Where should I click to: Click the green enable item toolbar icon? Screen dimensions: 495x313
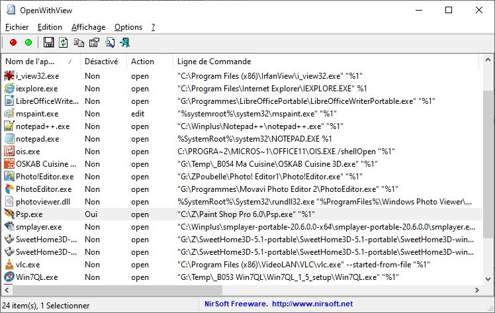[28, 42]
